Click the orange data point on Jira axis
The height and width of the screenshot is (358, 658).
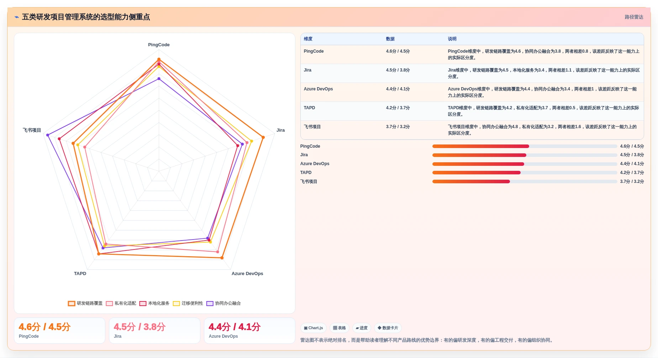[x=263, y=137]
